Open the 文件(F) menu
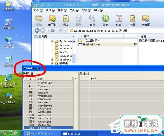 tap(38, 10)
